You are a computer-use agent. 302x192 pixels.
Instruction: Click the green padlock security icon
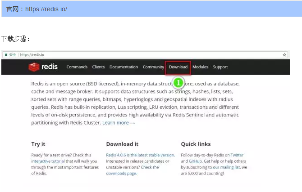6,54
